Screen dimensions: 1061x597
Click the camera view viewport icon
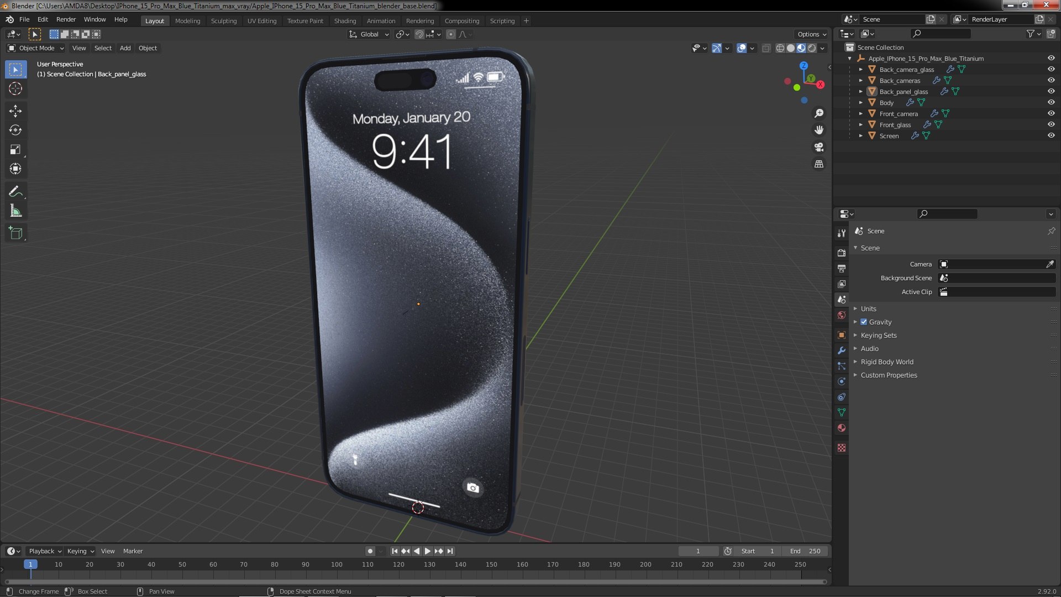pyautogui.click(x=819, y=147)
